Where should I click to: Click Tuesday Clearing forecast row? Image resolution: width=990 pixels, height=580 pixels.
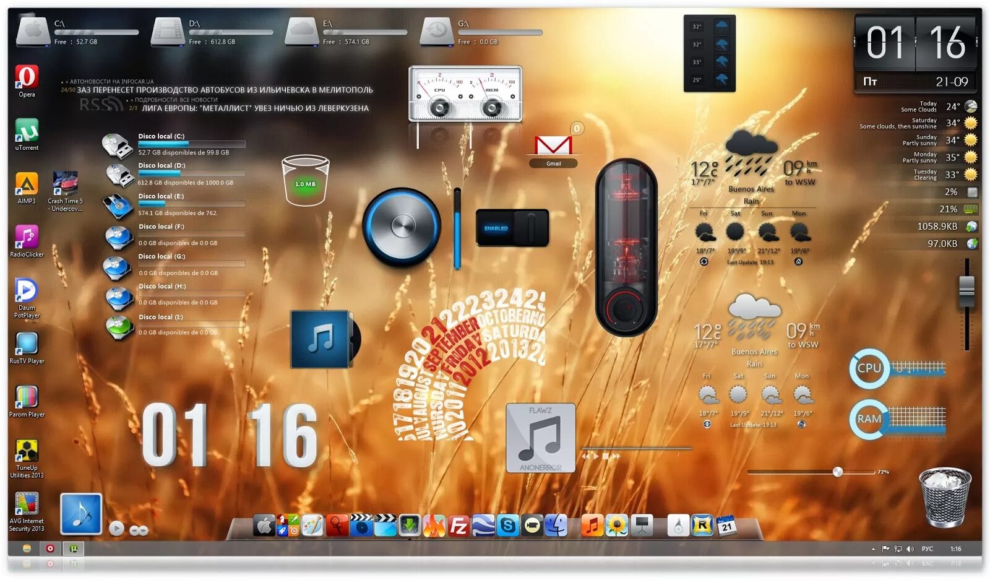tap(945, 175)
